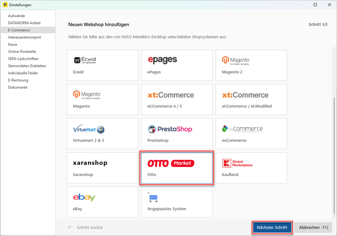Select the eBay shop tile
The width and height of the screenshot is (337, 236).
(102, 202)
